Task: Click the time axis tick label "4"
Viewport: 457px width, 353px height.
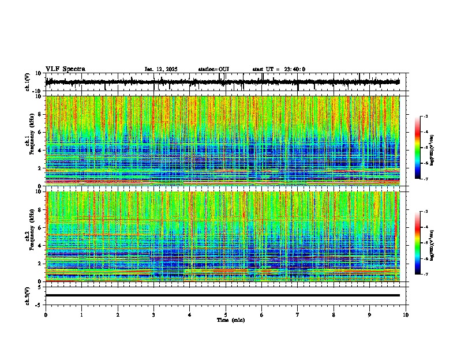Action: pos(190,315)
